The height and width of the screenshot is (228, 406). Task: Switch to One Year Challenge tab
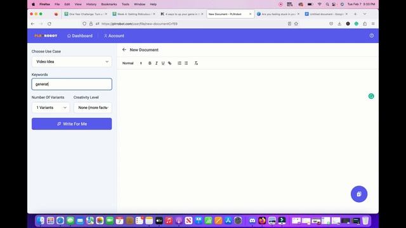point(86,14)
